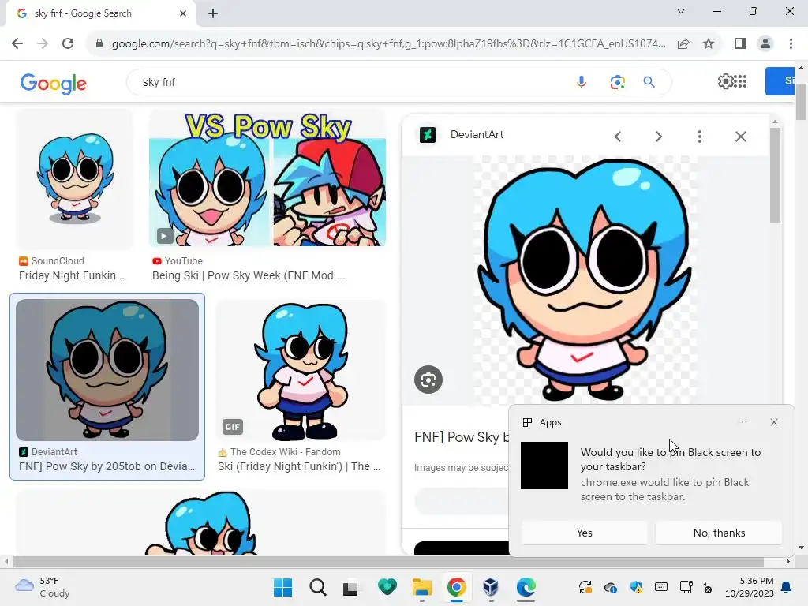The width and height of the screenshot is (808, 606).
Task: Search by image with Google Lens
Action: 617,82
